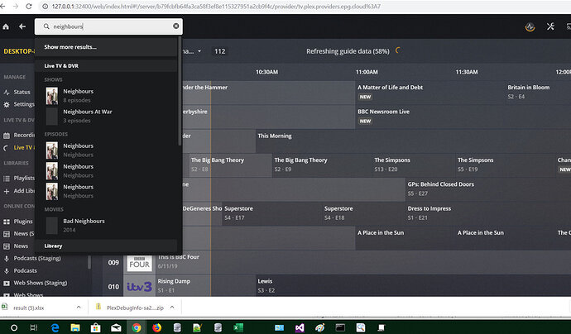Open Cortana circle on taskbar
This screenshot has height=334, width=571.
(x=14, y=328)
